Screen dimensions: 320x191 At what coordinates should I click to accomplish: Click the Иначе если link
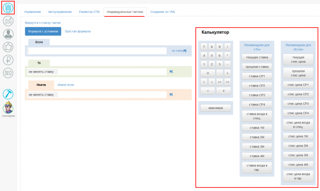pos(66,85)
